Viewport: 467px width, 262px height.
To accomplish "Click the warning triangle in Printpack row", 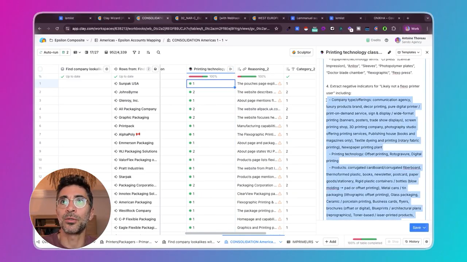I will point(280,126).
